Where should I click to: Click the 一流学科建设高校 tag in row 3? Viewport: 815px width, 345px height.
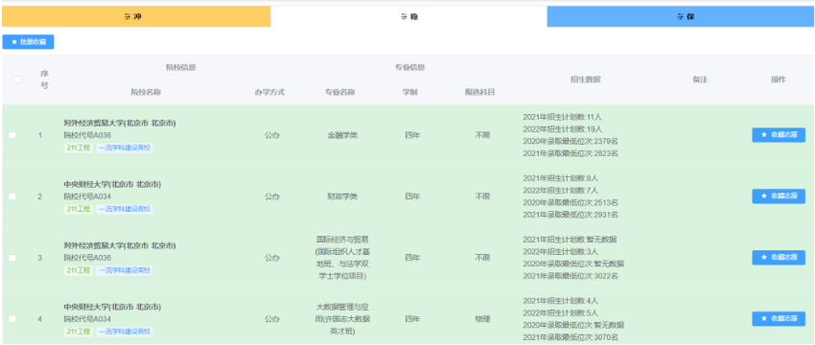[125, 270]
